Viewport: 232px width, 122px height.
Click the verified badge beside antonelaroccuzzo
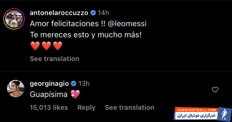pos(93,13)
